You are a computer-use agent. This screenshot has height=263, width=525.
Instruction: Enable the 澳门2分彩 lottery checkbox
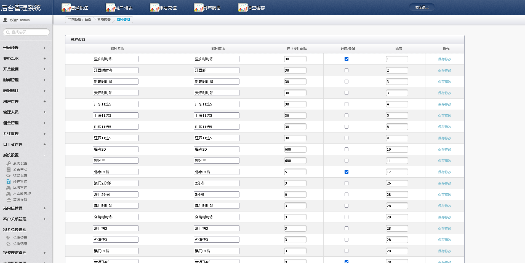click(347, 183)
